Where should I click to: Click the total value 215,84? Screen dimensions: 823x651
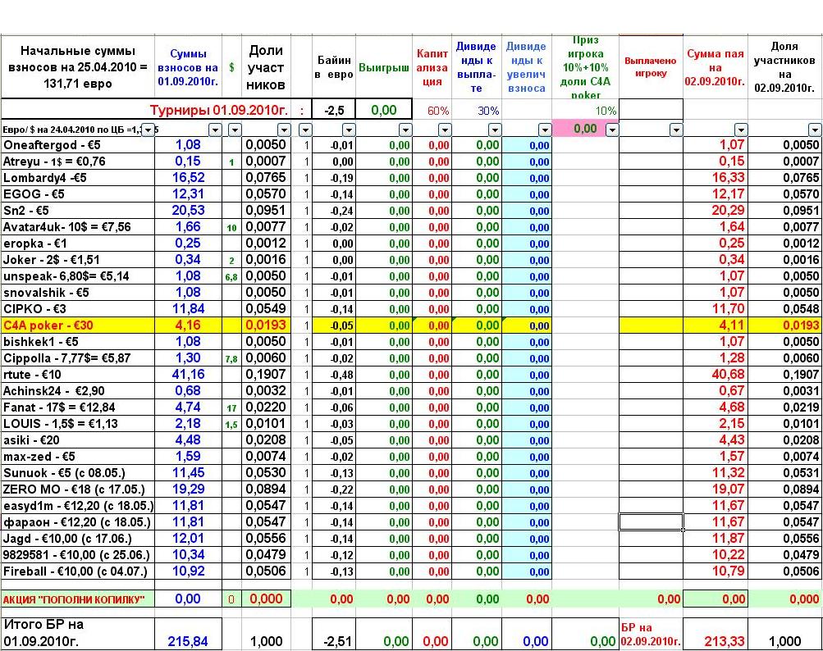coord(187,641)
